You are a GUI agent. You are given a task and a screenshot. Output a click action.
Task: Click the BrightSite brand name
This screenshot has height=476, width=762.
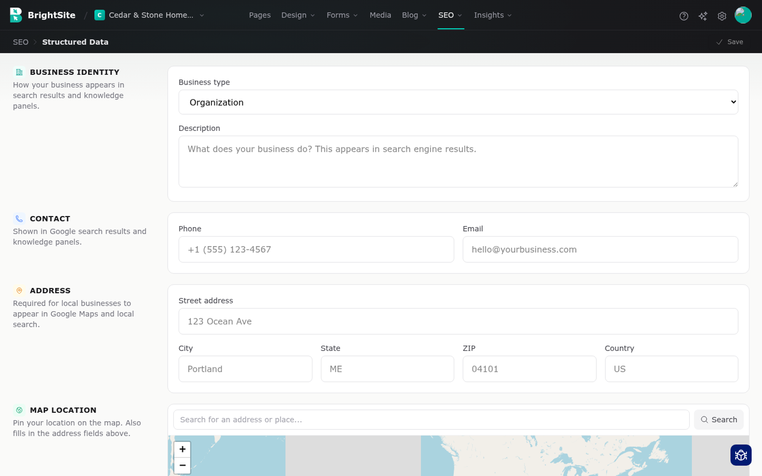(x=51, y=15)
